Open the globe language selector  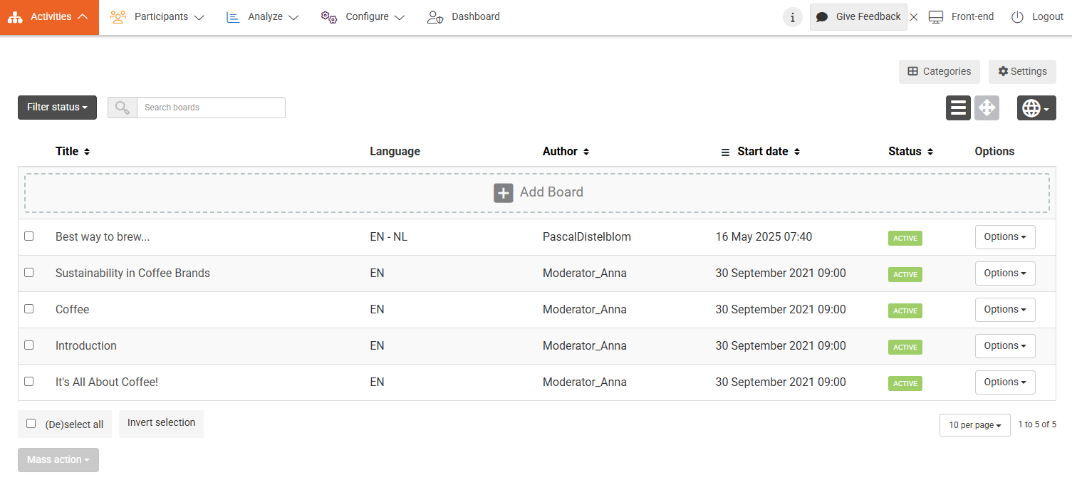pos(1036,108)
